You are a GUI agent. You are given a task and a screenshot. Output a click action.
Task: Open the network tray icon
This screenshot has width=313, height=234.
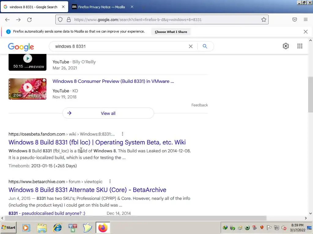coord(276,227)
